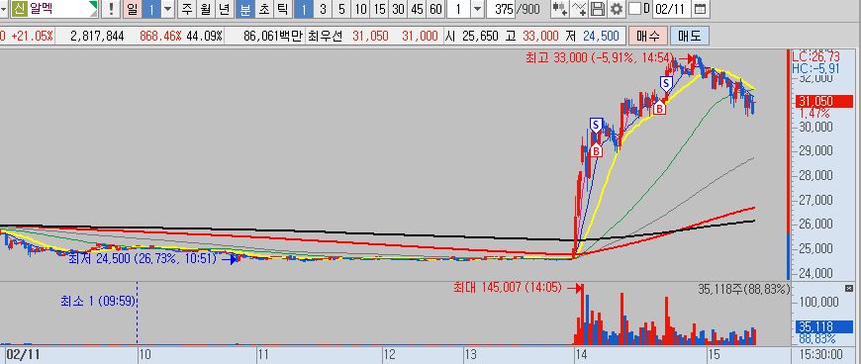Switch to the 주 weekly chart tab
This screenshot has height=364, width=861.
tap(188, 9)
